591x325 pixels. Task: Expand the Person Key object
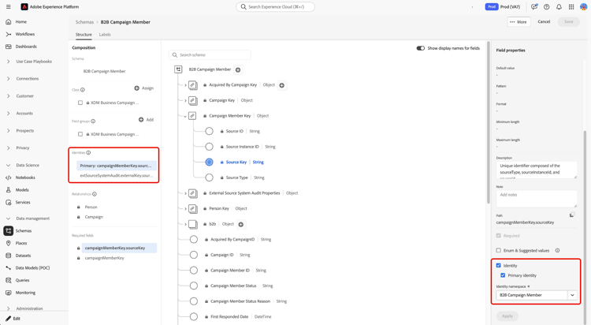(x=185, y=209)
